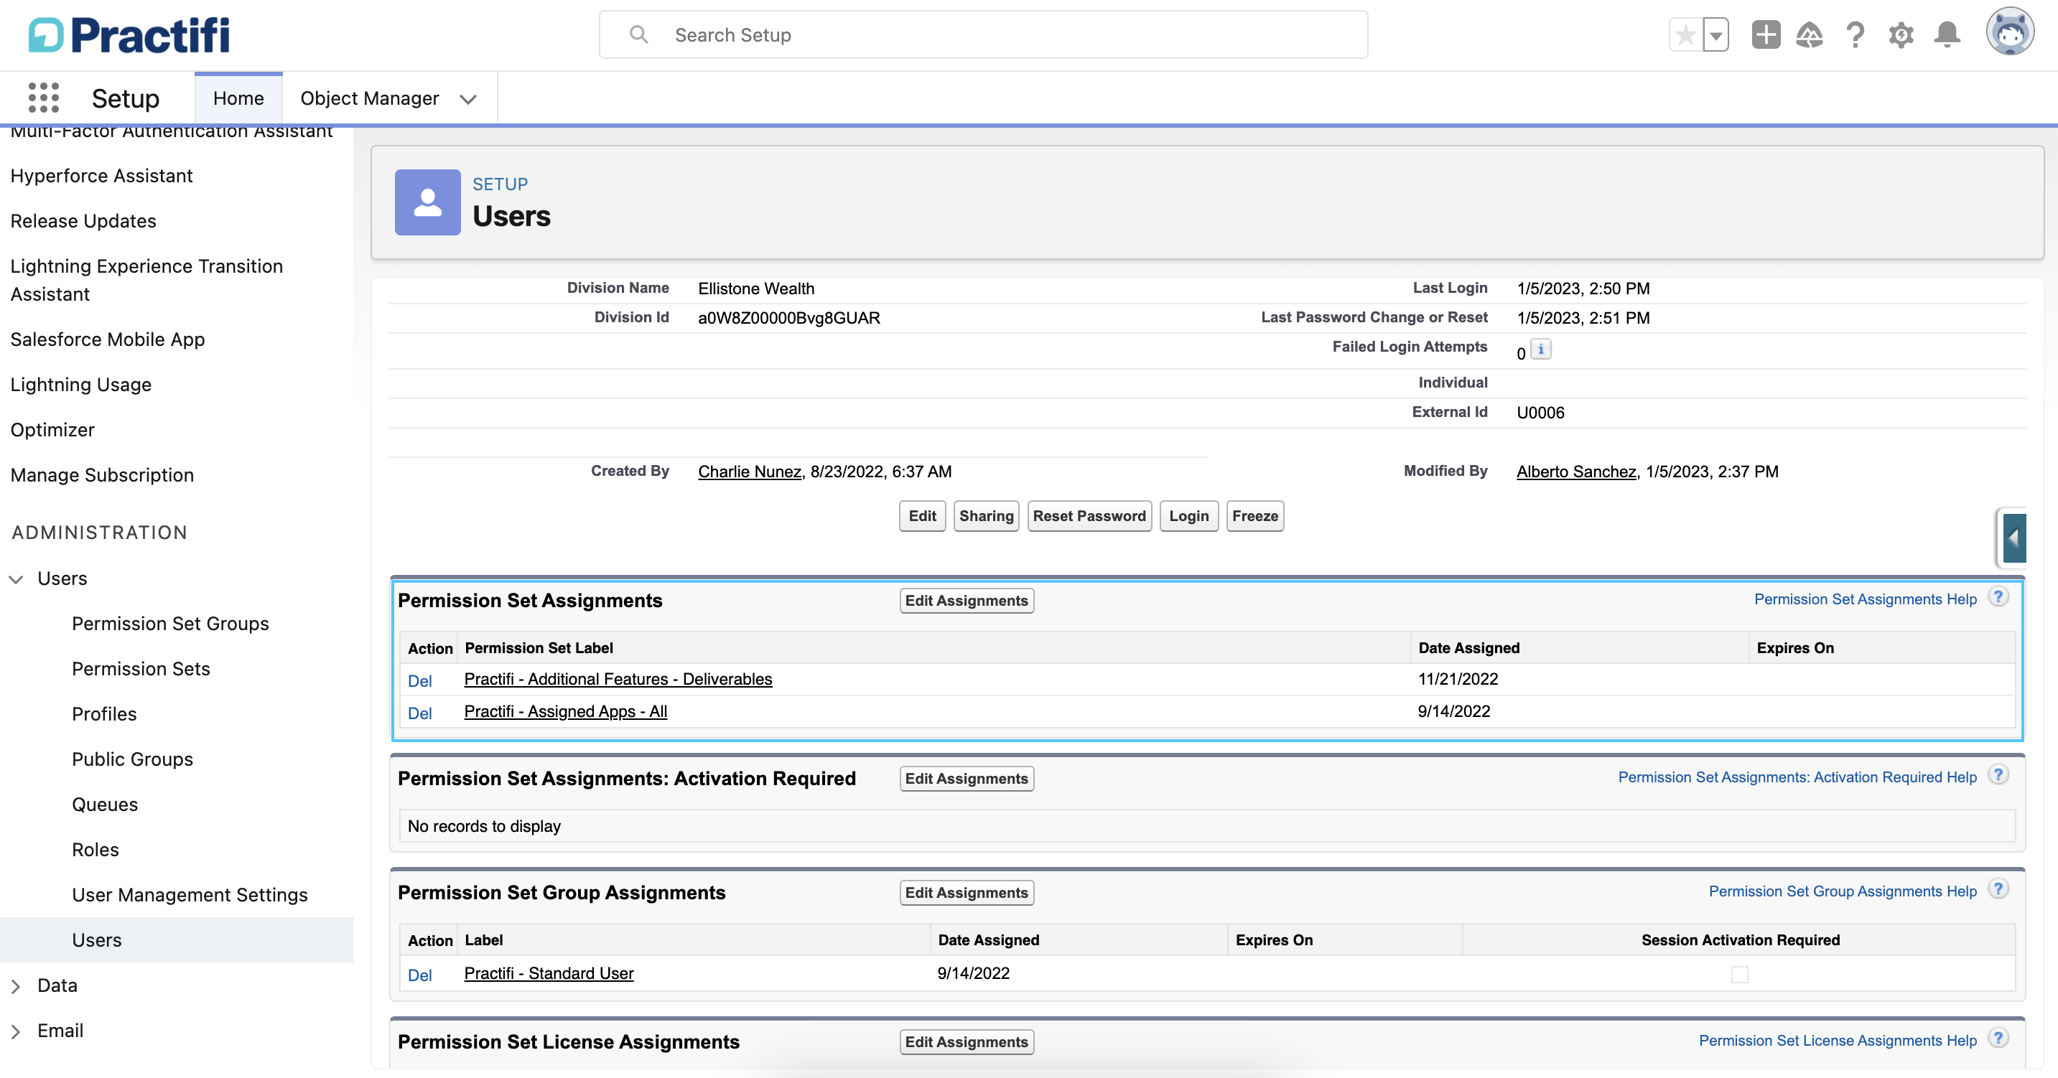Open User Management Settings in sidebar
Viewport: 2058px width, 1078px height.
(x=190, y=895)
